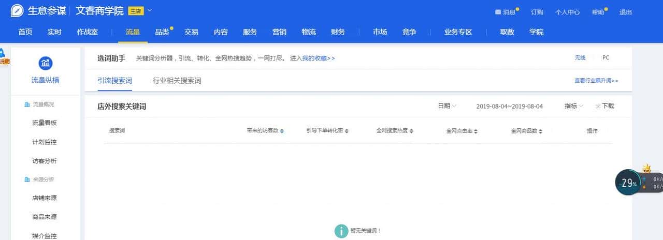This screenshot has height=240, width=663.
Task: Click the 操作 column header
Action: 592,131
